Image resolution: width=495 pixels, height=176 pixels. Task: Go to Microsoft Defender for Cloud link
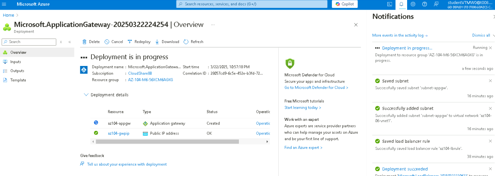(316, 87)
